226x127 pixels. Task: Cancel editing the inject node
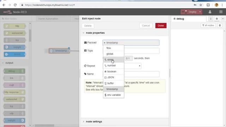tap(146, 26)
